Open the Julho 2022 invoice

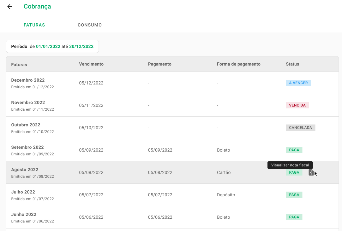[172, 195]
